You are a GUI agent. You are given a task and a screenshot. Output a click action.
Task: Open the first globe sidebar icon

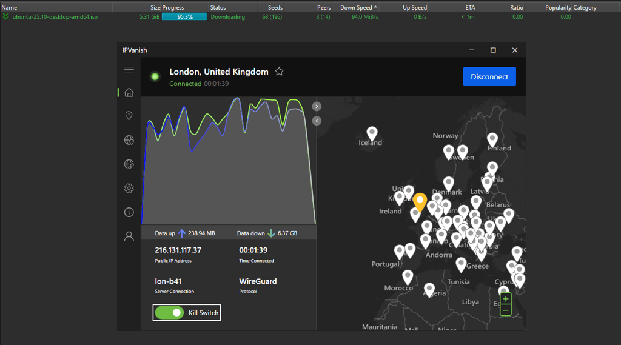pyautogui.click(x=129, y=140)
